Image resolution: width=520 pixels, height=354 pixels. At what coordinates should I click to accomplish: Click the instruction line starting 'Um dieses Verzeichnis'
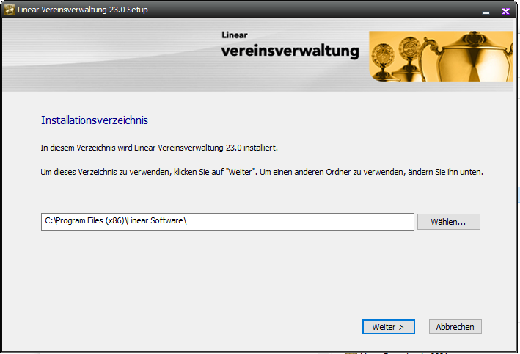[262, 172]
